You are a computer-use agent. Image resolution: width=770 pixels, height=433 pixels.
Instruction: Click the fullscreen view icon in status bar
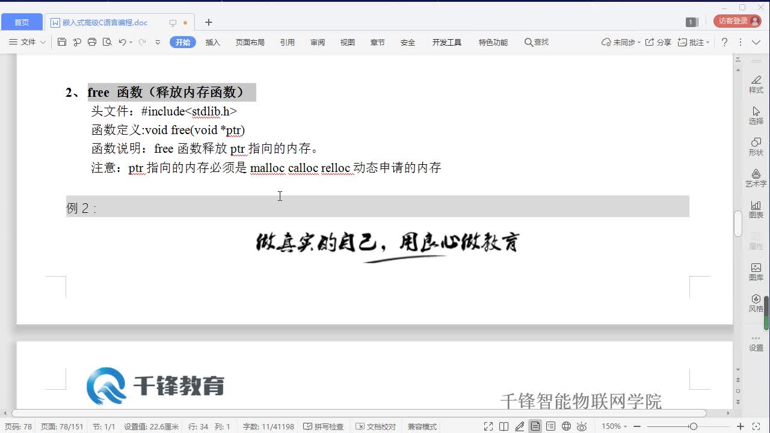pyautogui.click(x=488, y=426)
